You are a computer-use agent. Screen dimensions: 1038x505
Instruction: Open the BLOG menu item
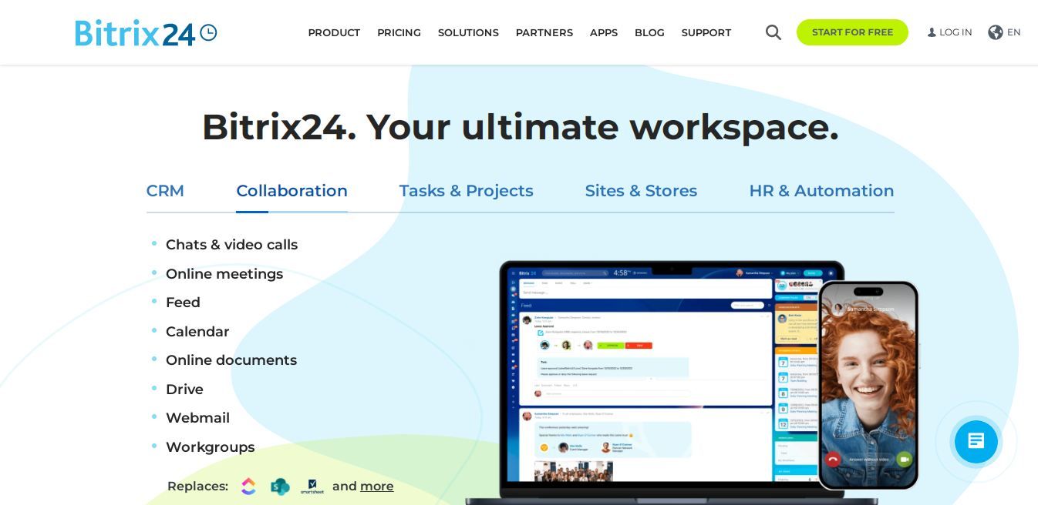click(x=649, y=32)
